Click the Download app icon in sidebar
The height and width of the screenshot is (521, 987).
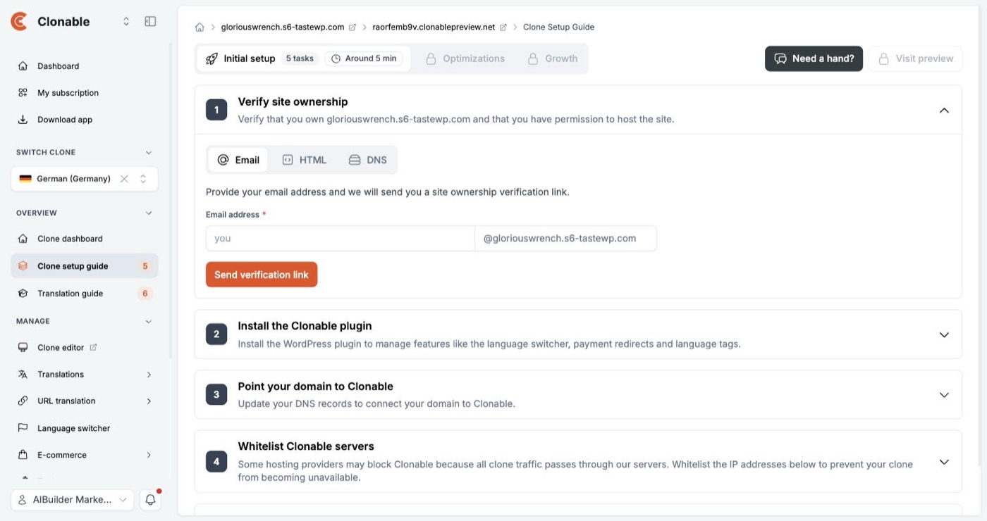coord(23,120)
